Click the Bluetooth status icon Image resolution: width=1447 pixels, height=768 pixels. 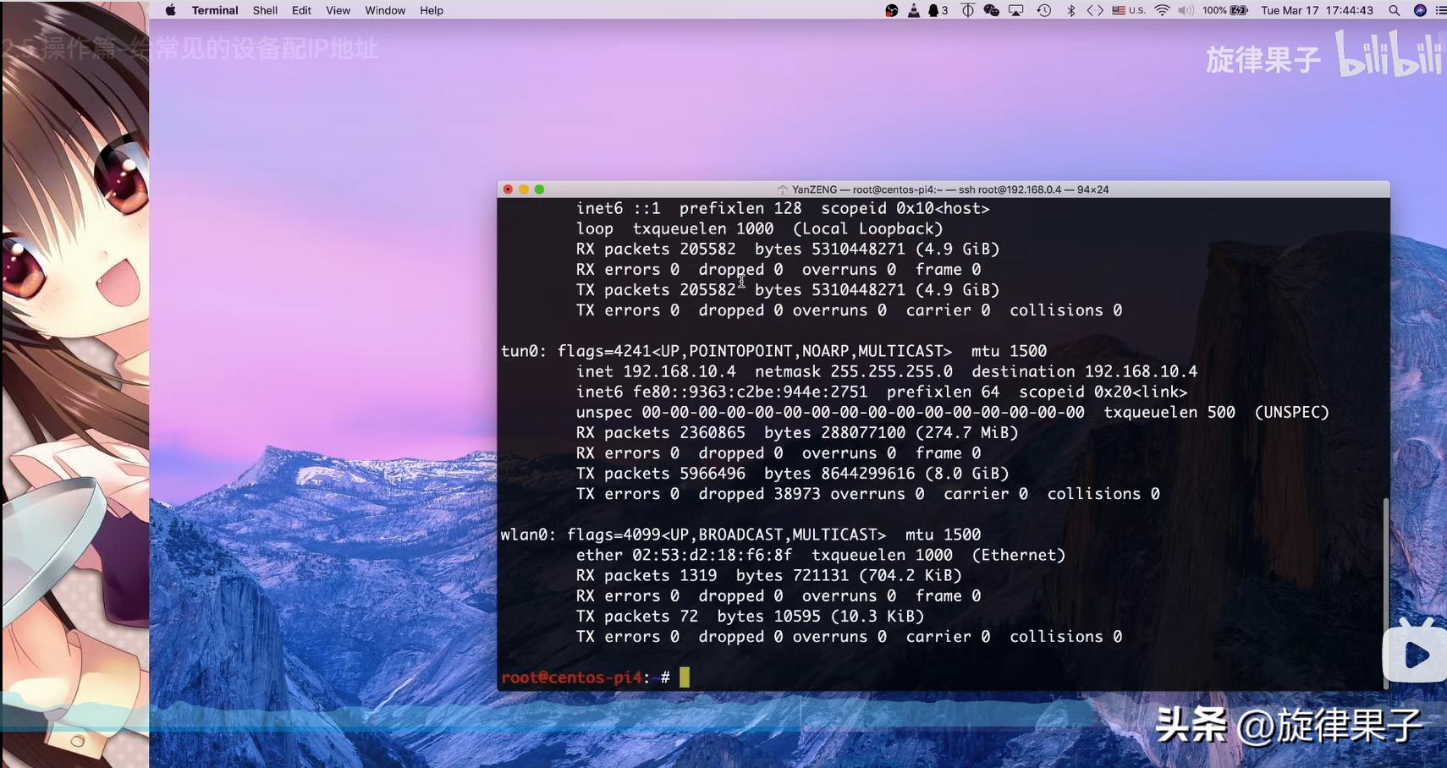pyautogui.click(x=1070, y=10)
